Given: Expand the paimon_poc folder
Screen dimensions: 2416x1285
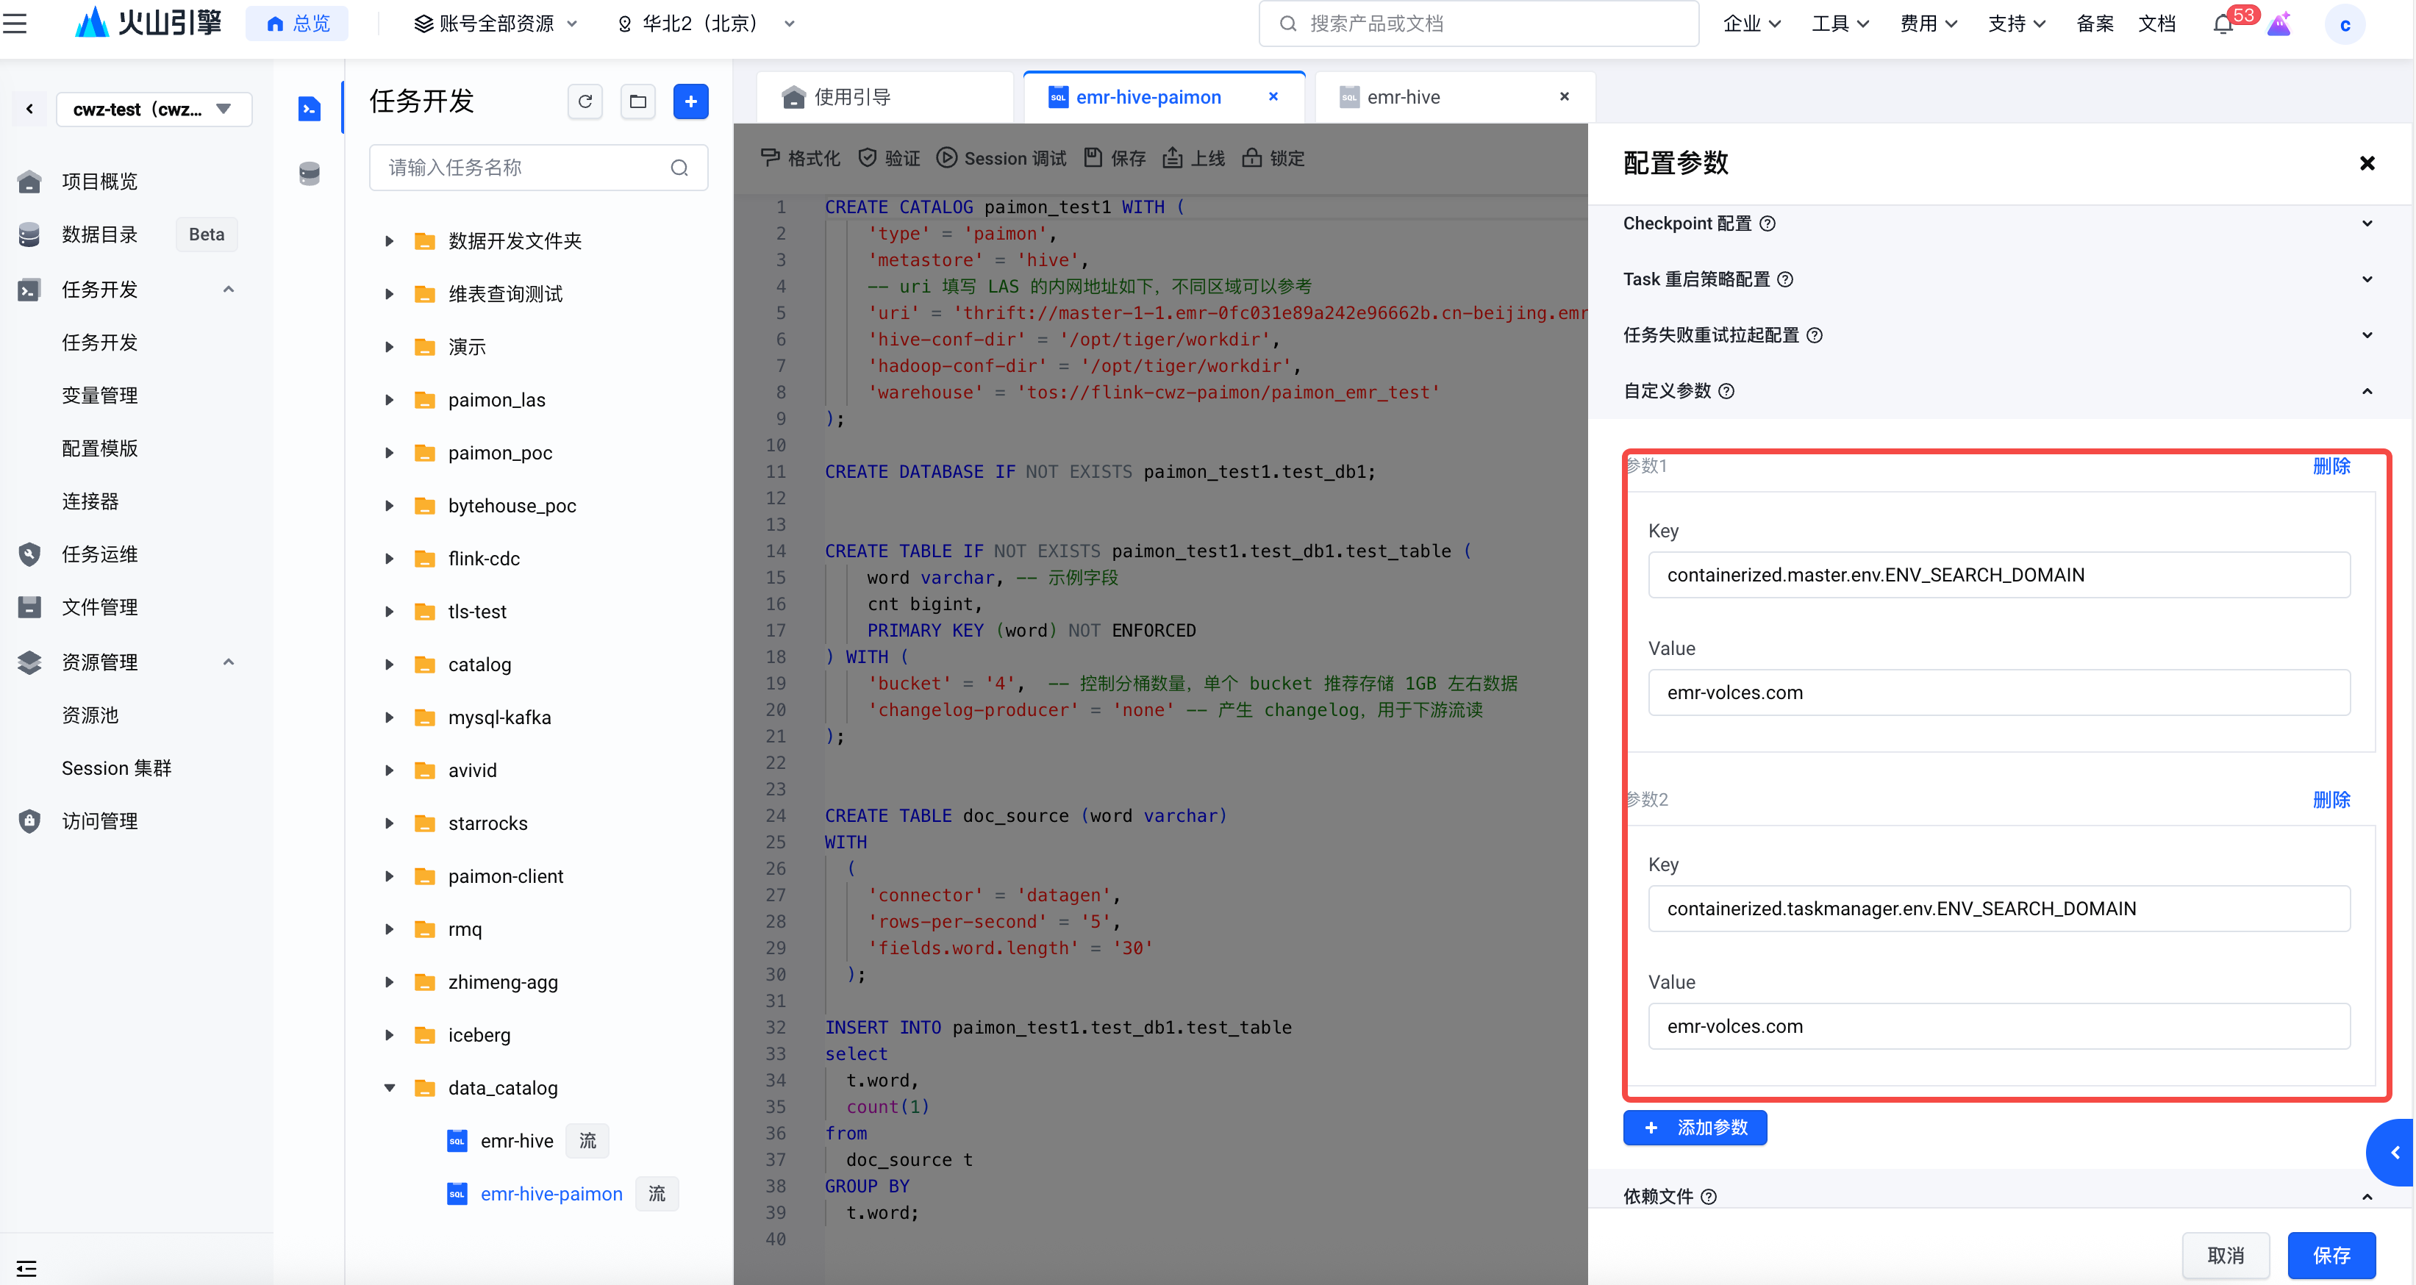Looking at the screenshot, I should (x=389, y=453).
